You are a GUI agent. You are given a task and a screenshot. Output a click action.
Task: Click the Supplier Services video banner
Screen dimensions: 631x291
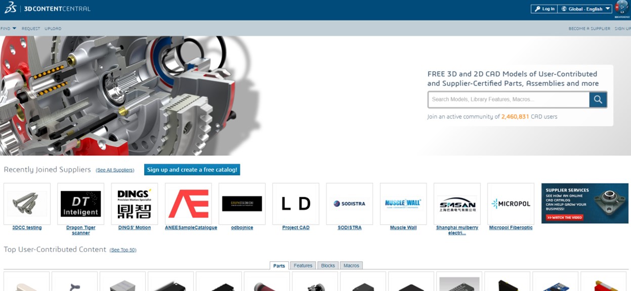(585, 203)
